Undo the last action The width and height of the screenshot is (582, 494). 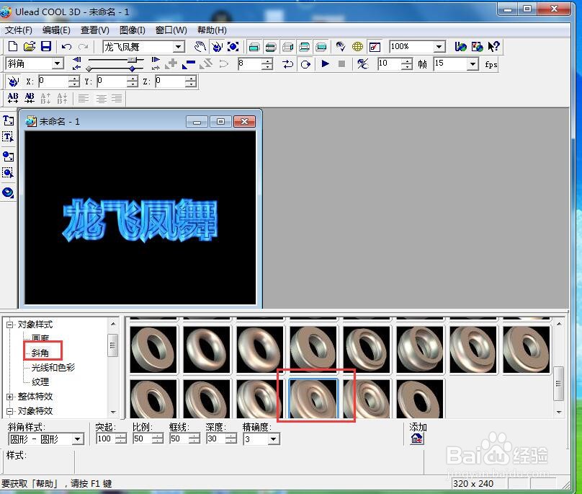[x=66, y=47]
